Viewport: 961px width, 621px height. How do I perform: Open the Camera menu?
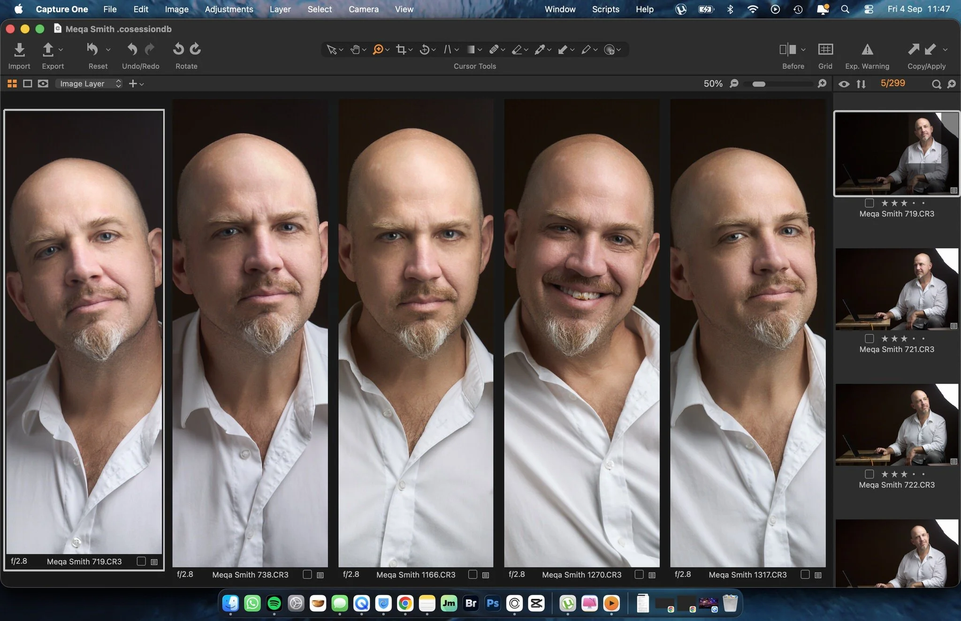[364, 9]
